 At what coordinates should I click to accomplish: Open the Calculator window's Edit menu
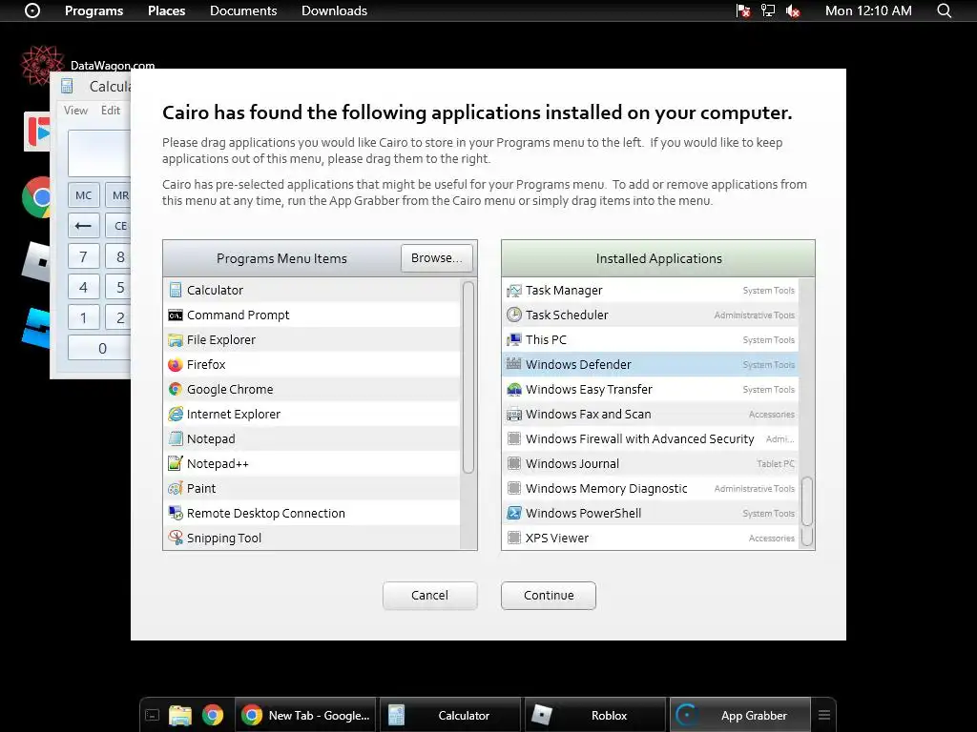pyautogui.click(x=111, y=111)
